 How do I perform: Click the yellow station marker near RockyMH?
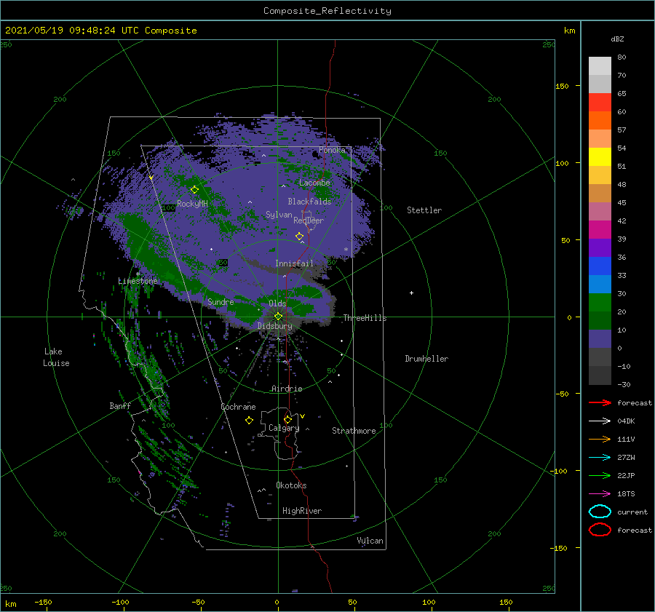(194, 190)
